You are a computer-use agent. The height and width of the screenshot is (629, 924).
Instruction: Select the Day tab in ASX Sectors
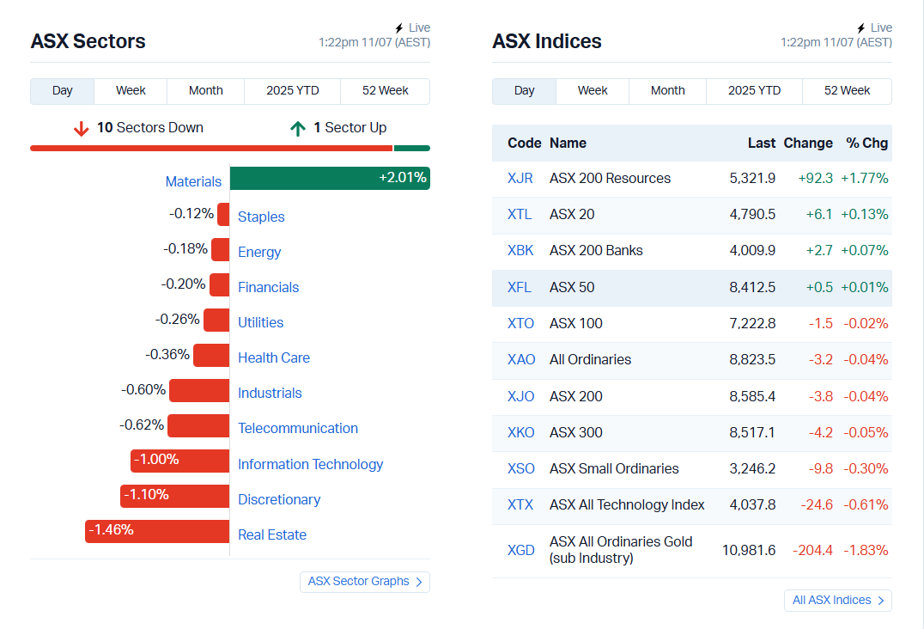tap(62, 91)
